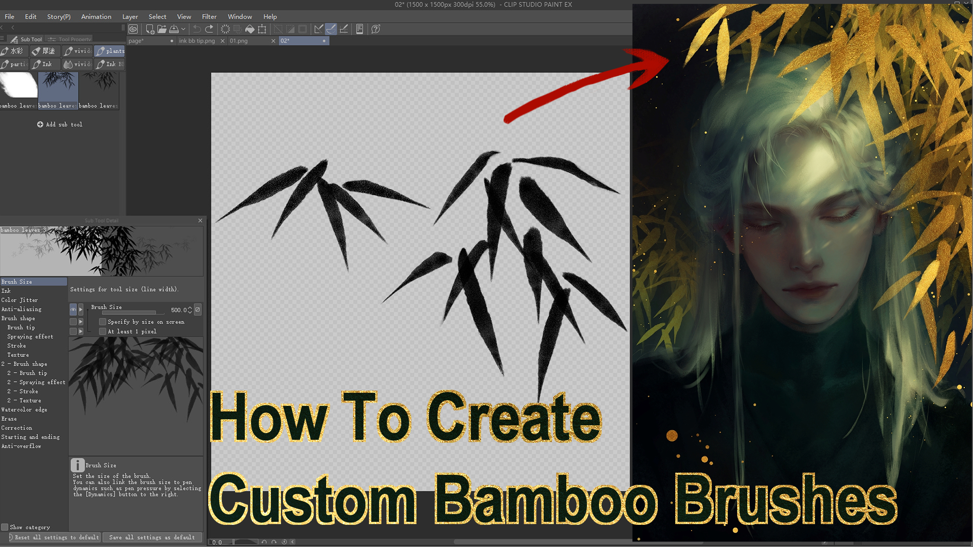
Task: Toggle Snap to Special Ruler icon
Action: 331,29
